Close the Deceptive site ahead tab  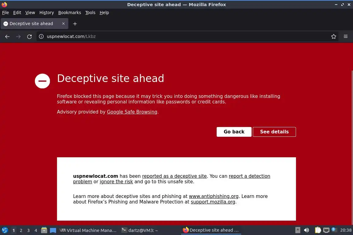click(x=63, y=24)
